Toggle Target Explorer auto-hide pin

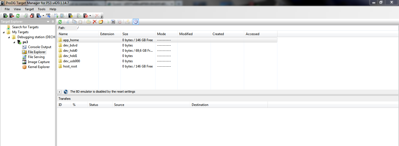coord(53,22)
